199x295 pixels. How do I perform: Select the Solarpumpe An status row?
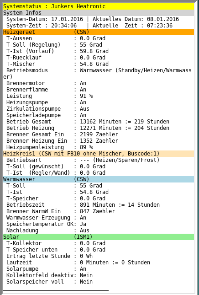(47, 268)
